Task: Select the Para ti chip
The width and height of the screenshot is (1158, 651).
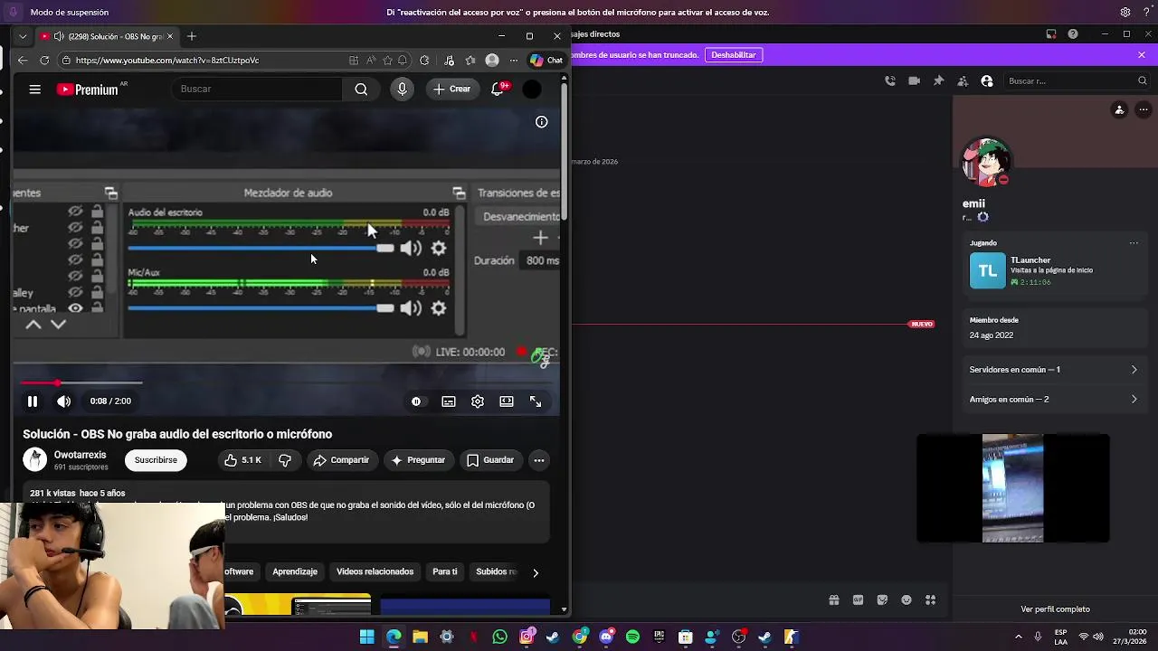Action: (x=445, y=572)
